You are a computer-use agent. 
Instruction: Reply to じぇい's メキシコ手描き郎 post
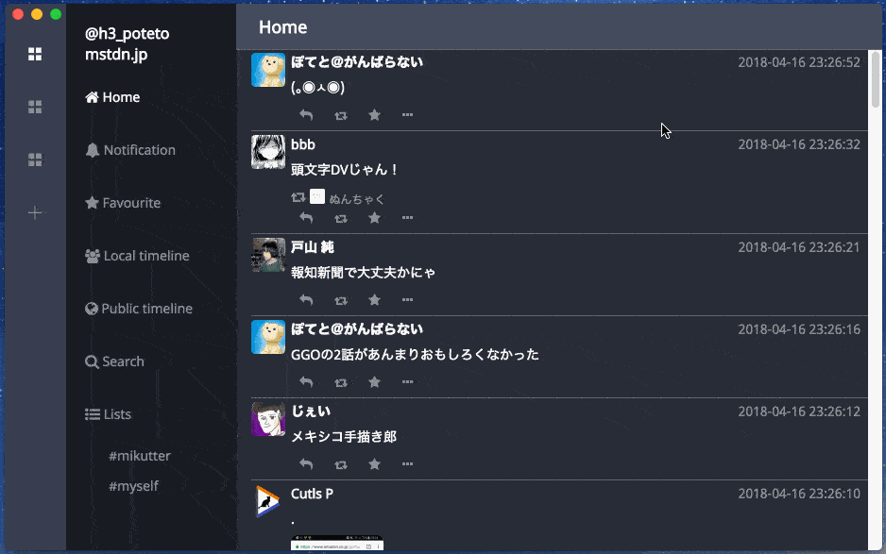[x=306, y=464]
